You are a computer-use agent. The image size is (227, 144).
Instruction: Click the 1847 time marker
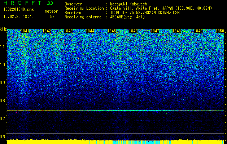155,31
